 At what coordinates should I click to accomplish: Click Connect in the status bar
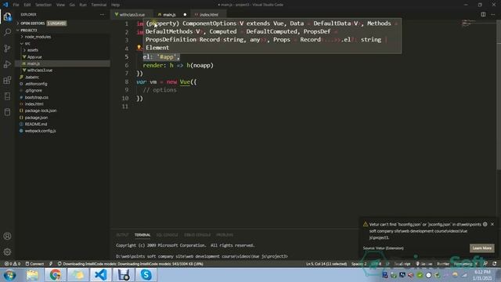[x=34, y=264]
